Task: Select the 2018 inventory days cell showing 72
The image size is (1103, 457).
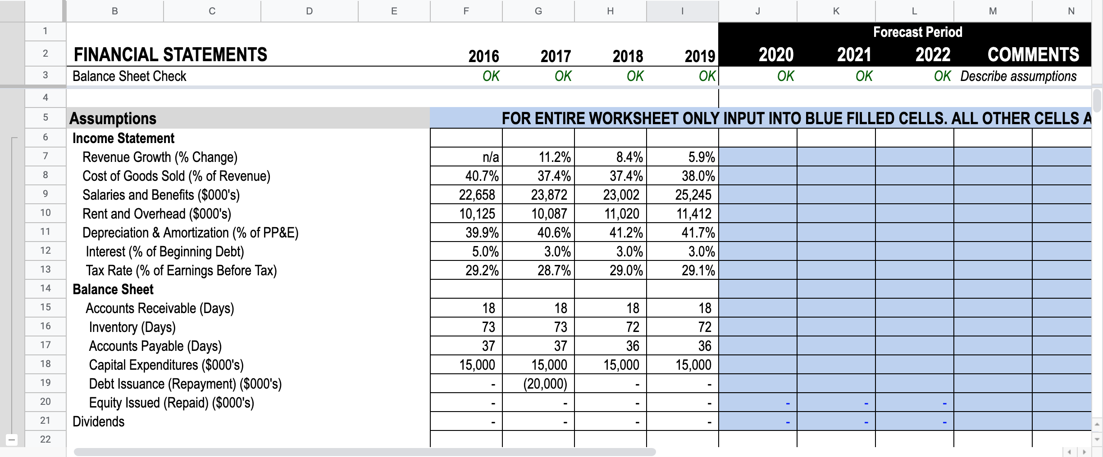Action: coord(611,327)
